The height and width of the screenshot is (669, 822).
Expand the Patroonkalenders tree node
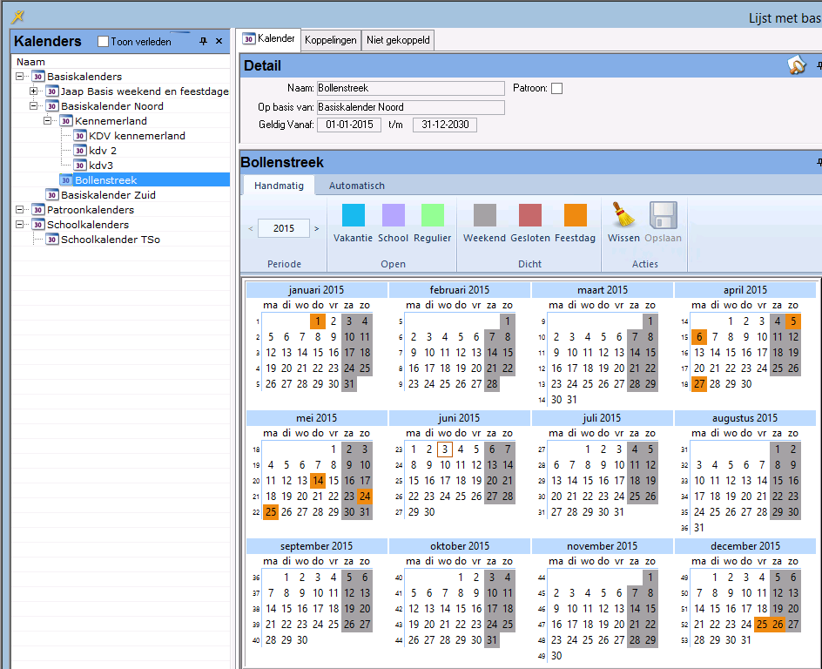click(19, 210)
